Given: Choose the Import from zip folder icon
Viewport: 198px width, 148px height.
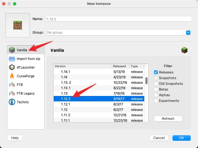Looking at the screenshot, I should (x=12, y=59).
